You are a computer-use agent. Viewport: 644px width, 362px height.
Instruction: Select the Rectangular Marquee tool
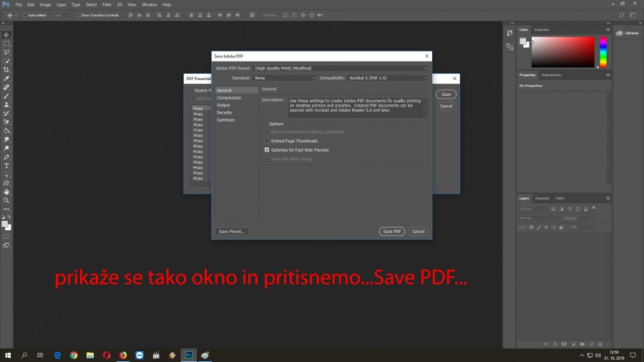[6, 44]
